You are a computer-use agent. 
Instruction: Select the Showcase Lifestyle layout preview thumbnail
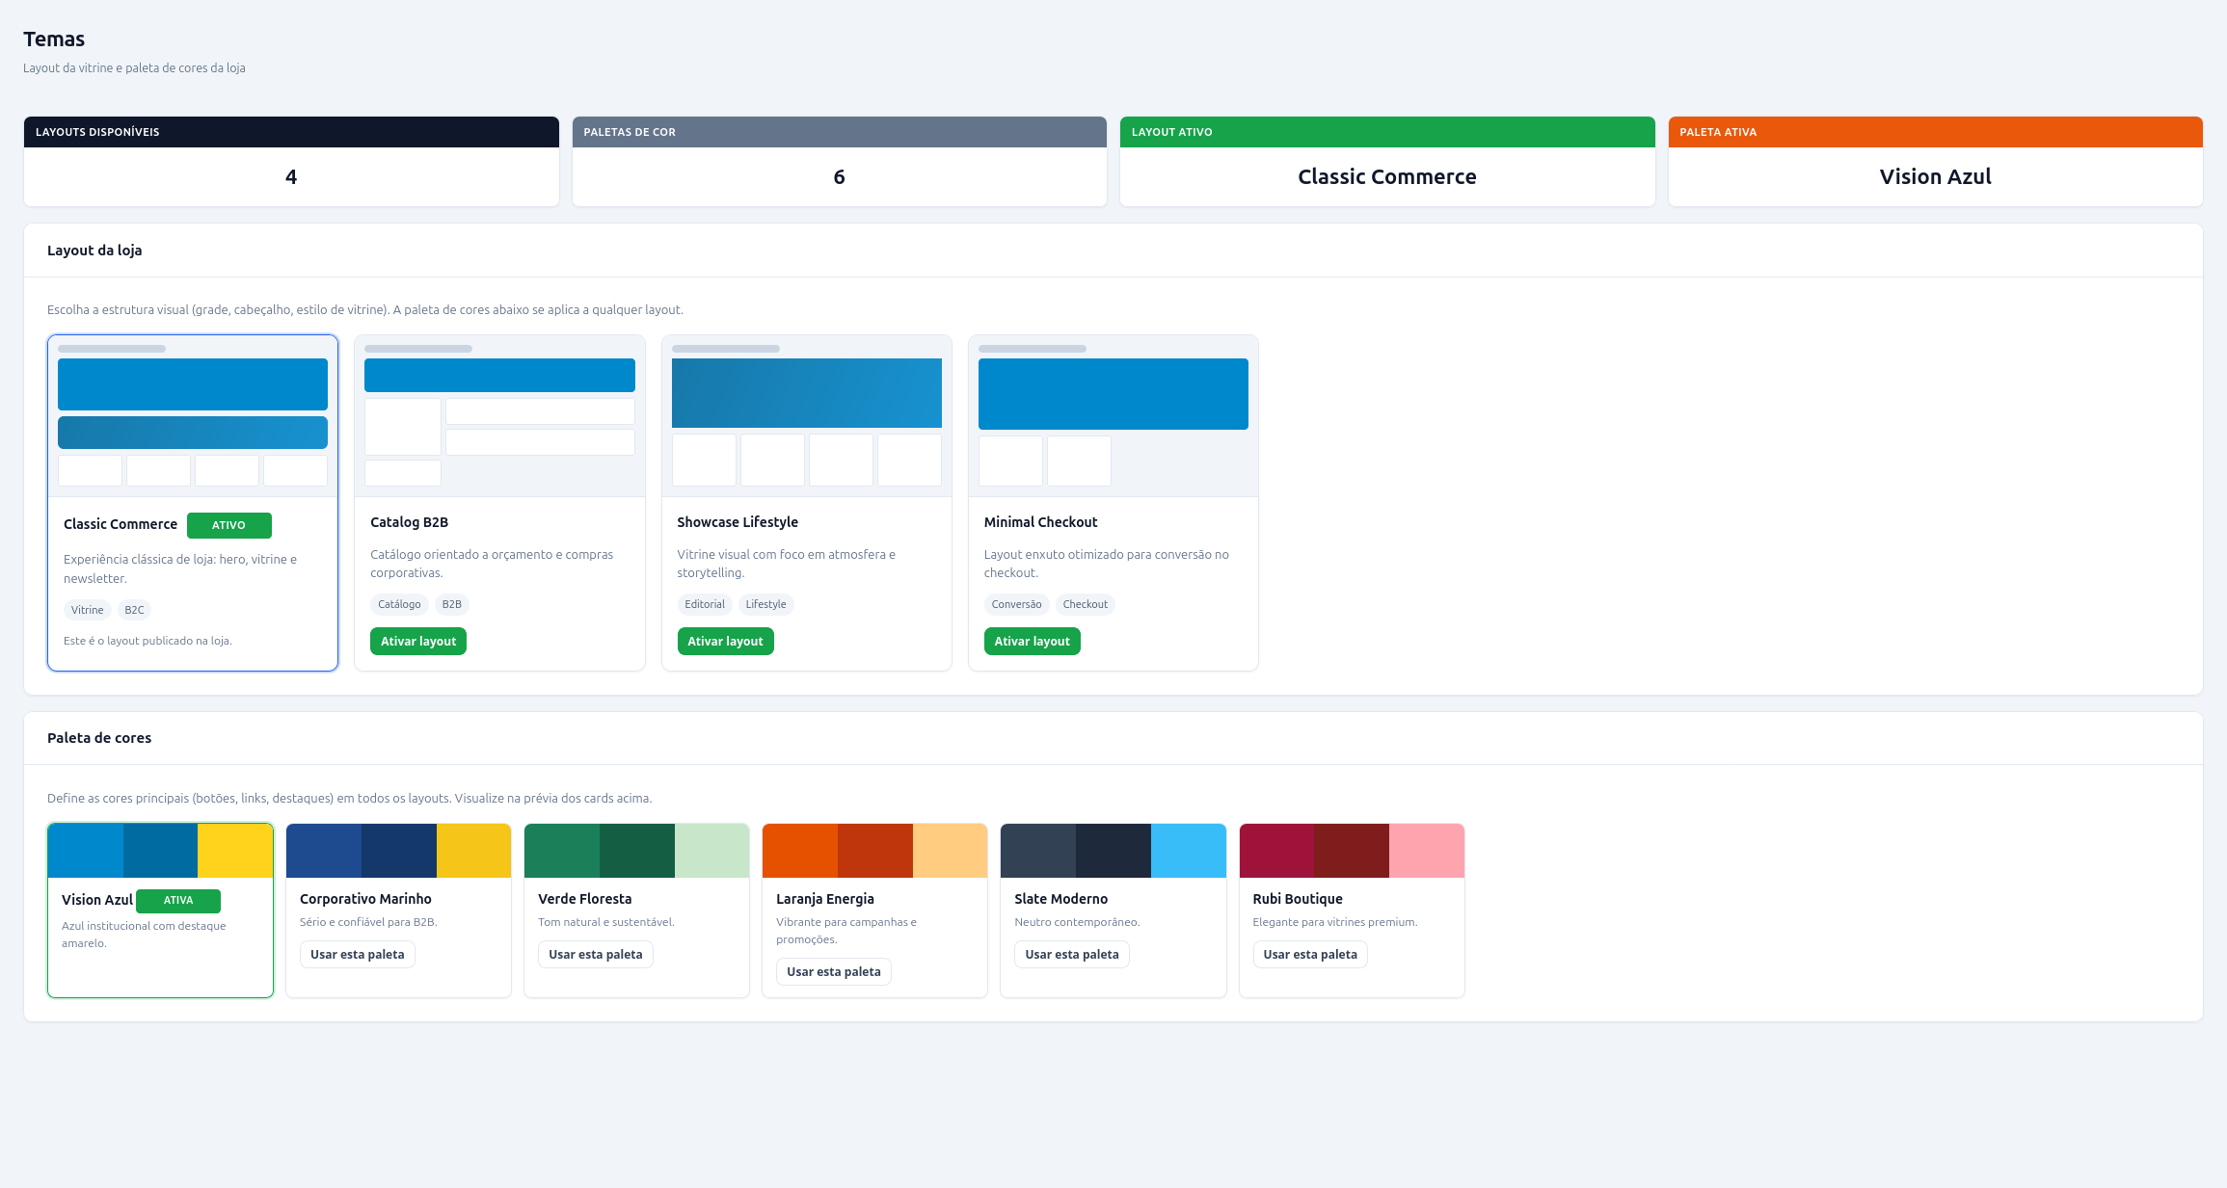807,416
